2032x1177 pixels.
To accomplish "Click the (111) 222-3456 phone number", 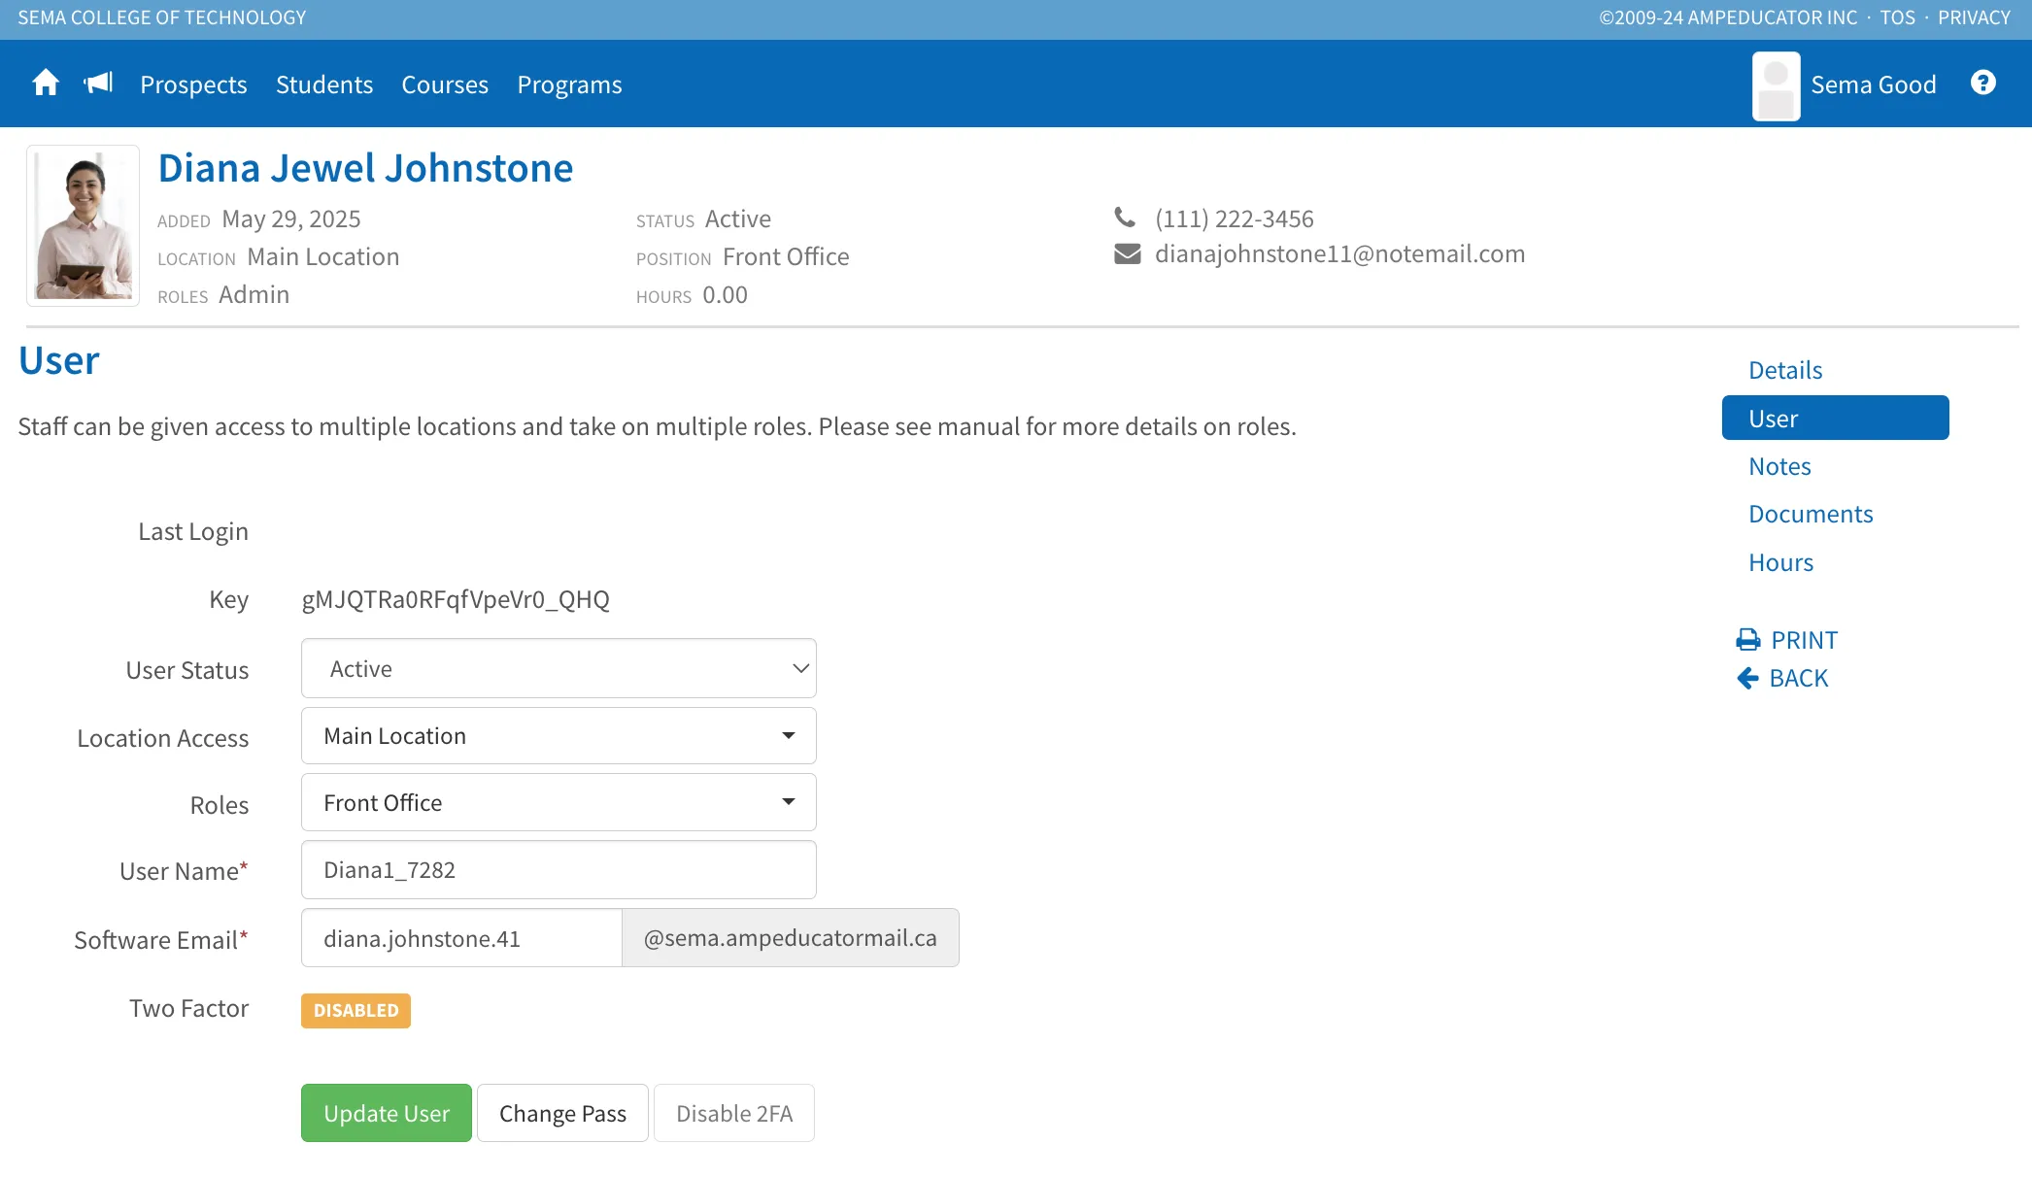I will click(x=1234, y=219).
